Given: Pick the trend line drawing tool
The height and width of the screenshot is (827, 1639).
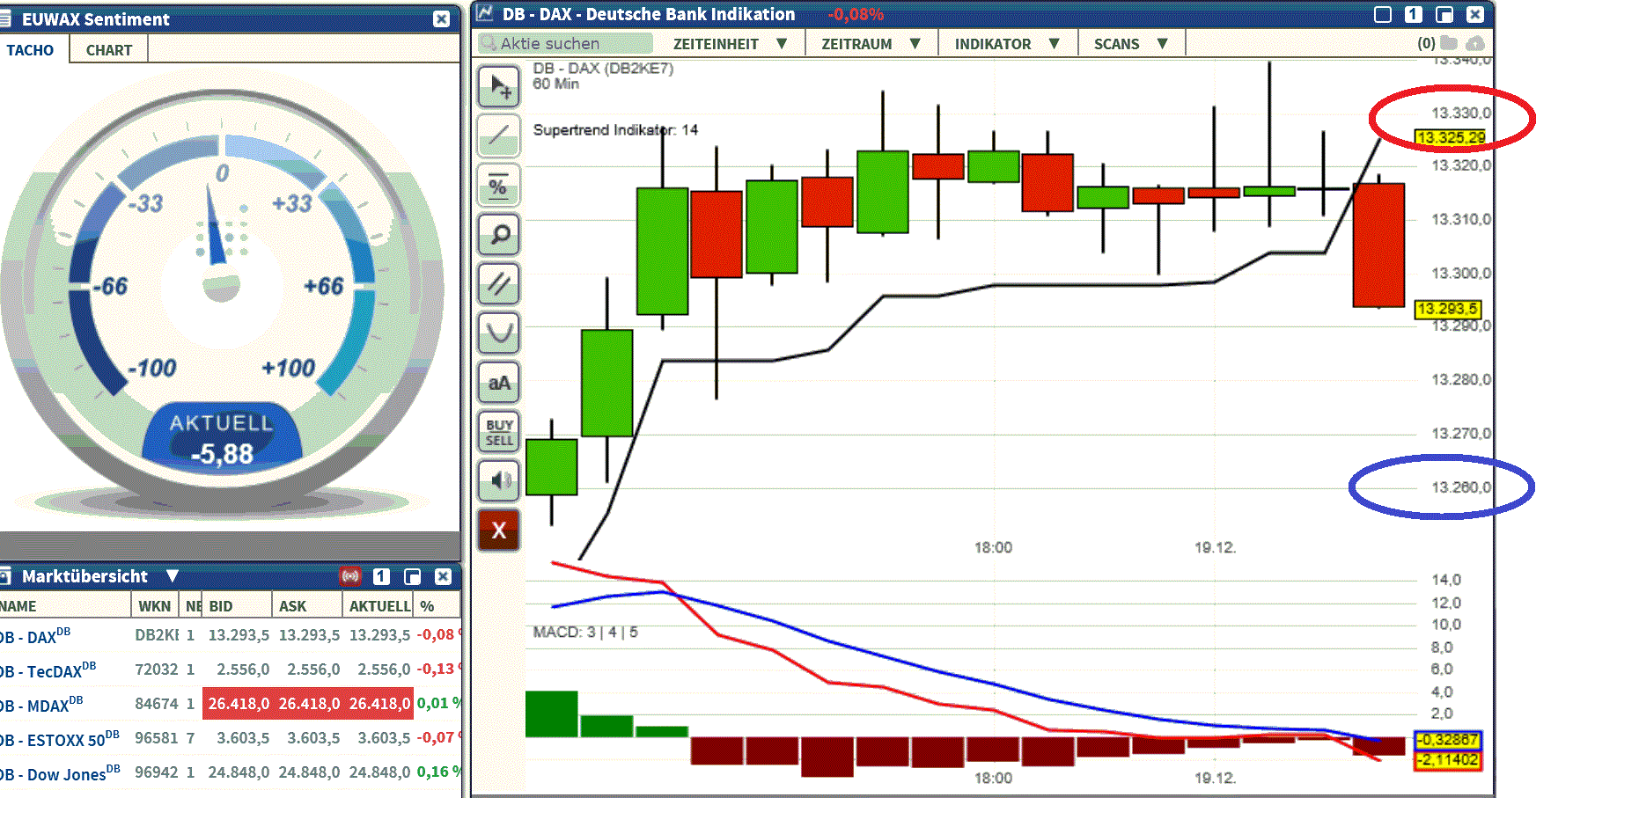Looking at the screenshot, I should (x=499, y=135).
